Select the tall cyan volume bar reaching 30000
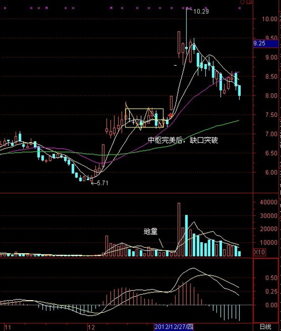The image size is (281, 331). (187, 236)
